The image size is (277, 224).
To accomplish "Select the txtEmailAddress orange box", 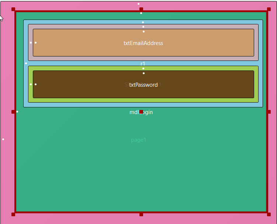I will (143, 42).
